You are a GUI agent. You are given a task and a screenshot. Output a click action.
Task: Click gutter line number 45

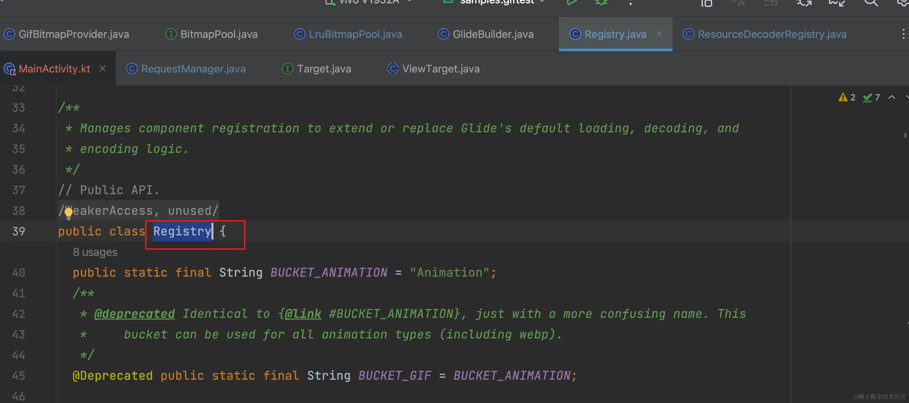19,375
